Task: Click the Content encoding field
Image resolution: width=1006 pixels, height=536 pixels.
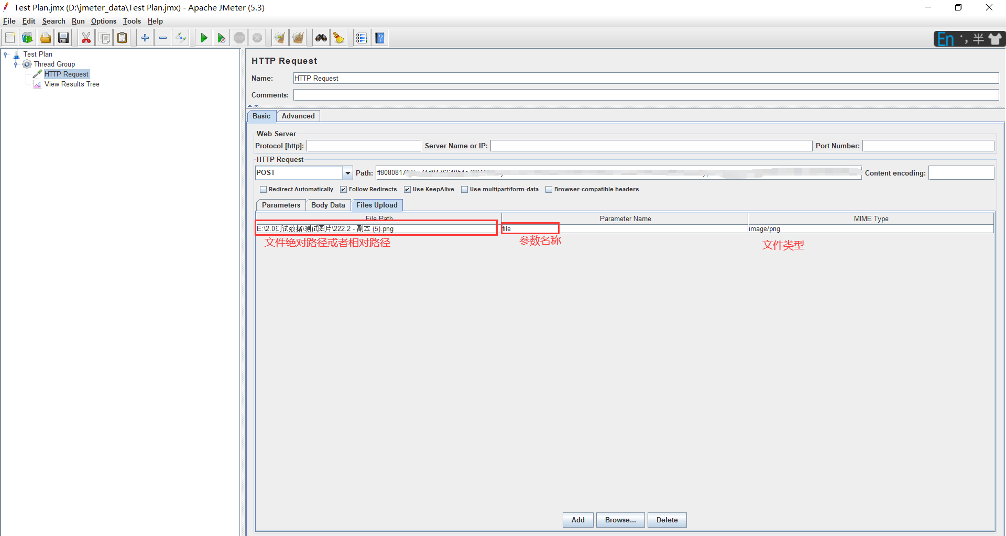Action: pos(961,173)
